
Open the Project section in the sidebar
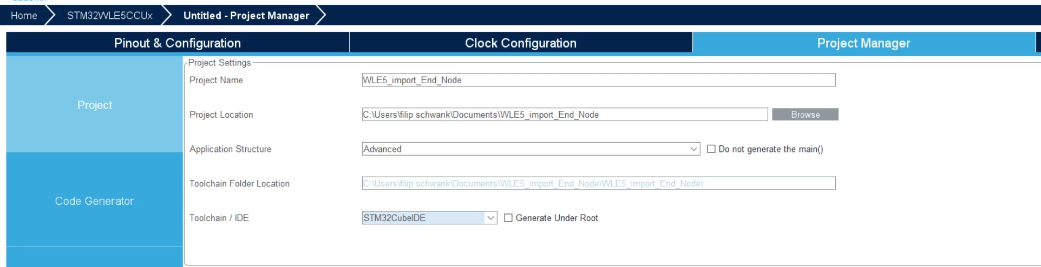(95, 105)
